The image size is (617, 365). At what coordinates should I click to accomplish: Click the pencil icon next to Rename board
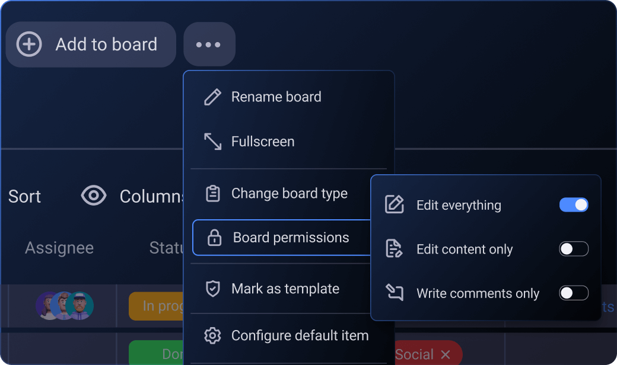point(212,97)
